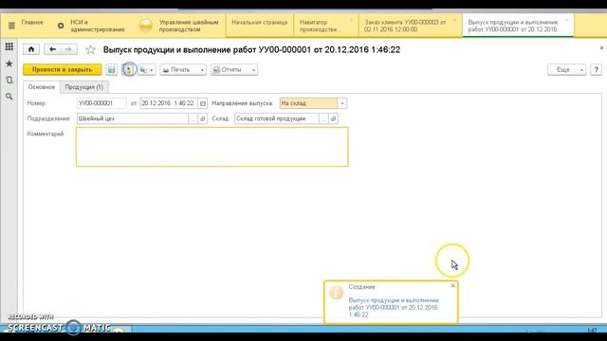Open history icon in left sidebar

[9, 80]
